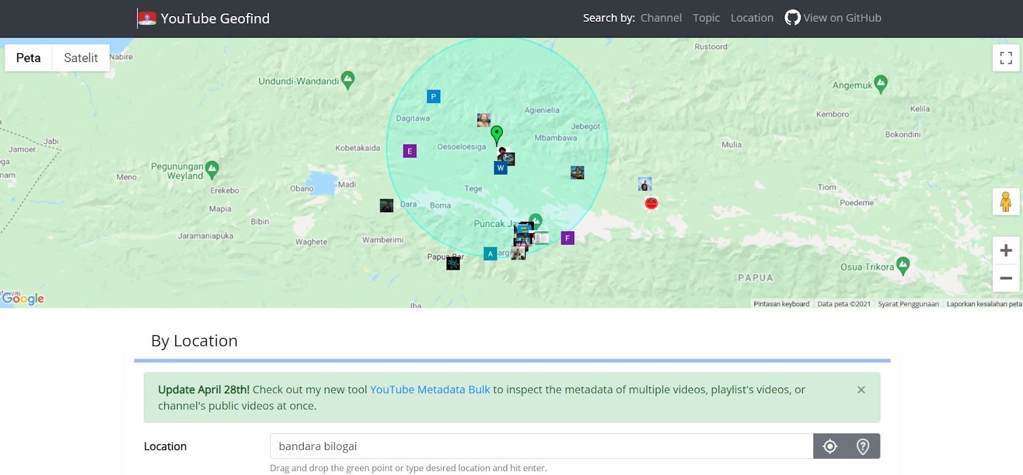Open the Pegunungan Weyland park pin
Viewport: 1023px width, 475px height.
click(x=212, y=169)
